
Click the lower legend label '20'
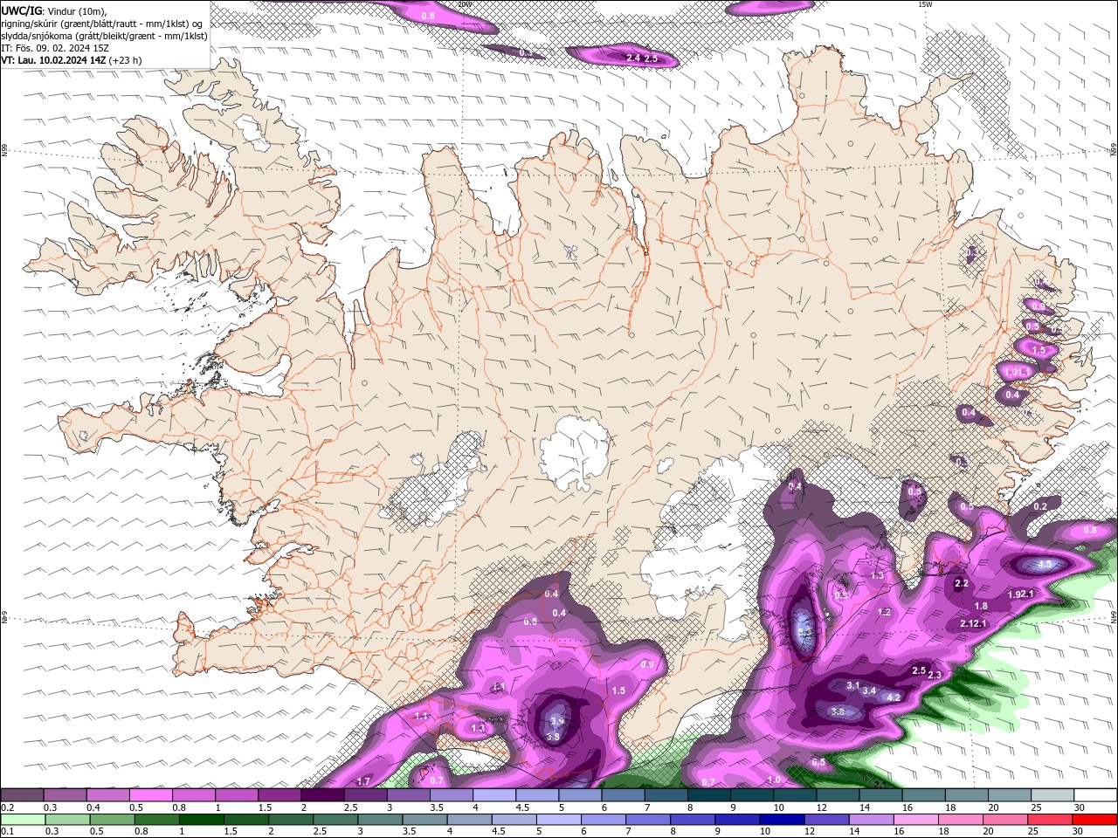pyautogui.click(x=987, y=832)
